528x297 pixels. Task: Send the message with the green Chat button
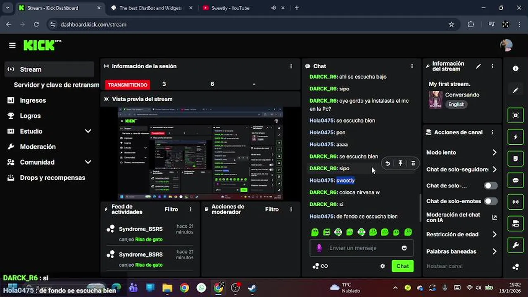click(x=402, y=266)
